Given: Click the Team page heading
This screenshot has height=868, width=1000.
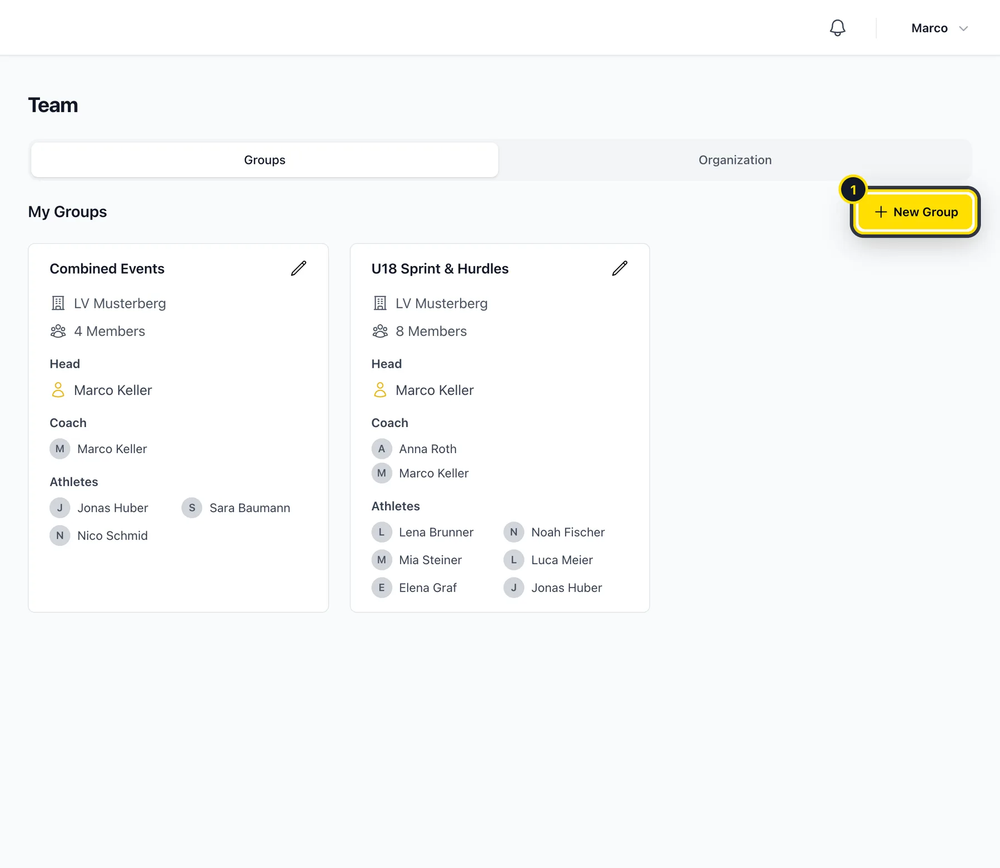Looking at the screenshot, I should click(53, 105).
